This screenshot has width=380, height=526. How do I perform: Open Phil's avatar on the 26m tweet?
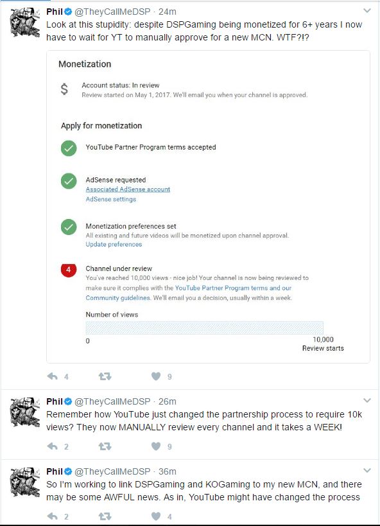(x=26, y=412)
